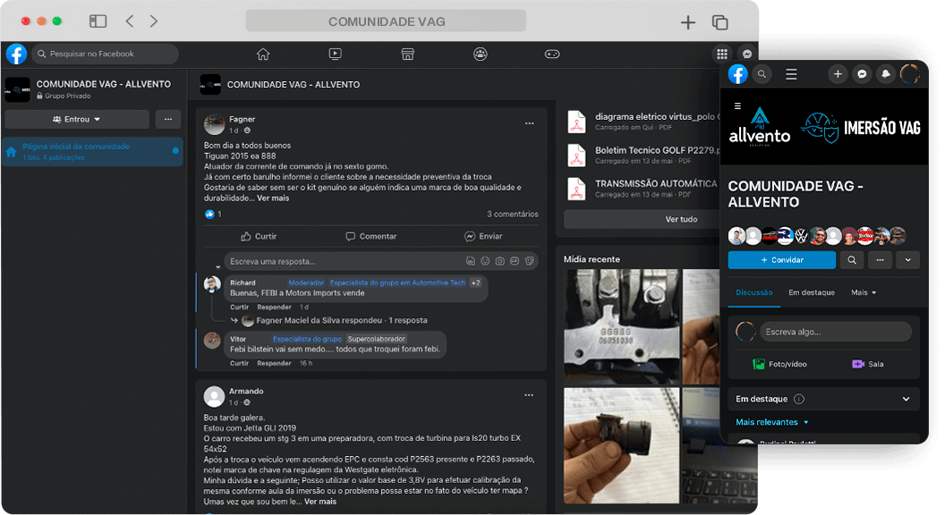Open the Mais dropdown tab
This screenshot has height=515, width=945.
[864, 292]
